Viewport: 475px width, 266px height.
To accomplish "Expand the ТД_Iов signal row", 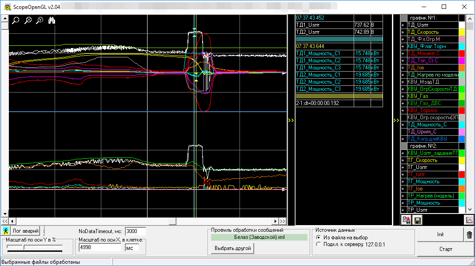I will (x=403, y=68).
